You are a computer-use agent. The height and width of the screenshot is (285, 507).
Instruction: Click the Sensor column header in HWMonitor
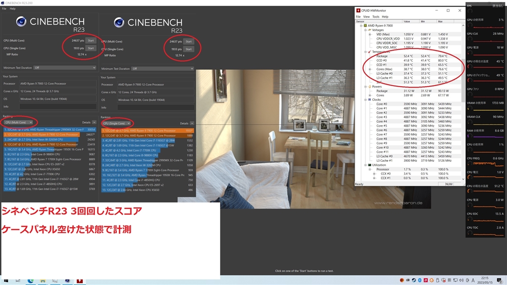379,21
